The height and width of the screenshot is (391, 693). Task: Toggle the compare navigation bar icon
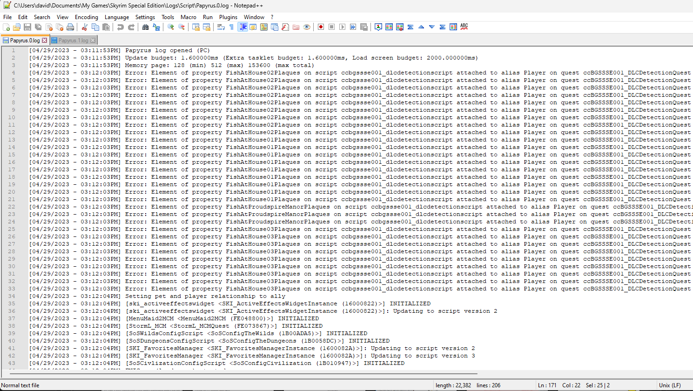(453, 27)
